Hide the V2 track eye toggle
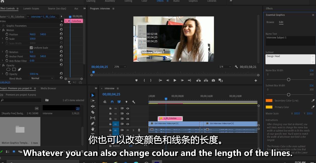316x163 pixels. [x=128, y=119]
